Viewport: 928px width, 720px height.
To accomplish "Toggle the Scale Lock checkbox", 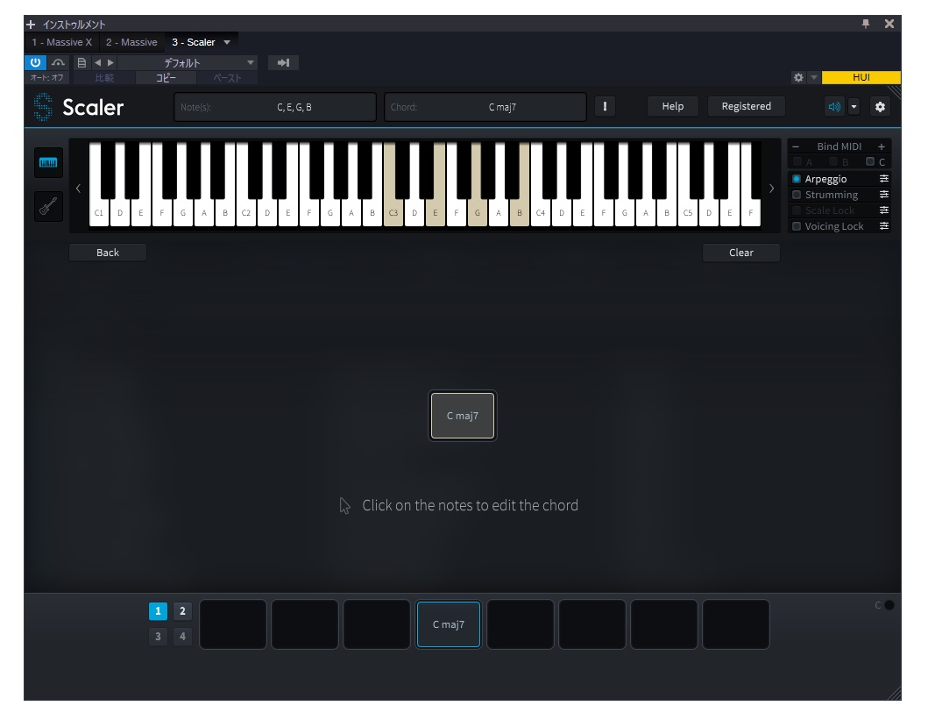I will click(797, 210).
